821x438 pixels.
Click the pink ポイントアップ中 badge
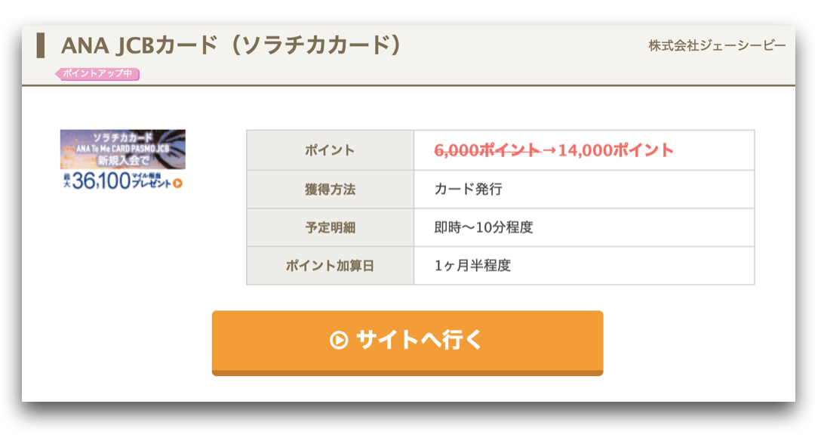point(97,74)
